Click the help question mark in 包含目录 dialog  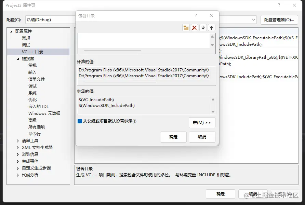[196, 15]
